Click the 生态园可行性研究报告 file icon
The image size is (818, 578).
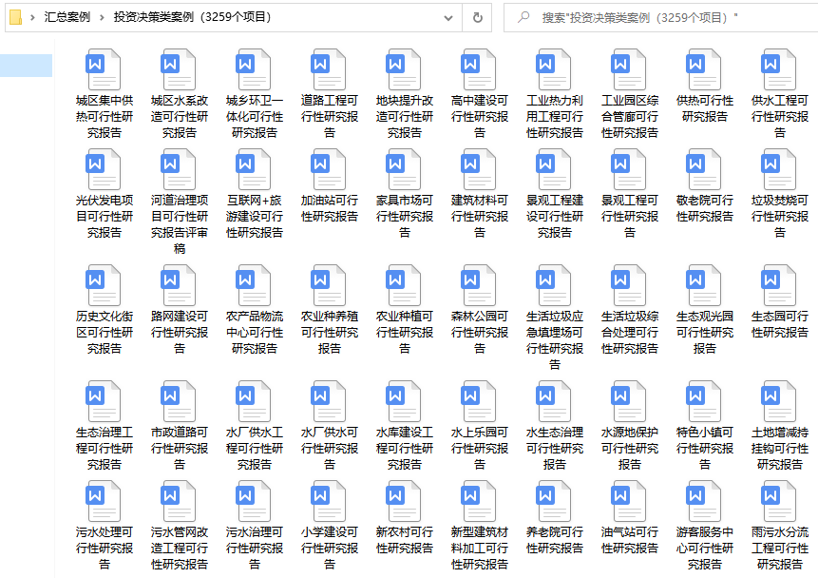pos(779,286)
